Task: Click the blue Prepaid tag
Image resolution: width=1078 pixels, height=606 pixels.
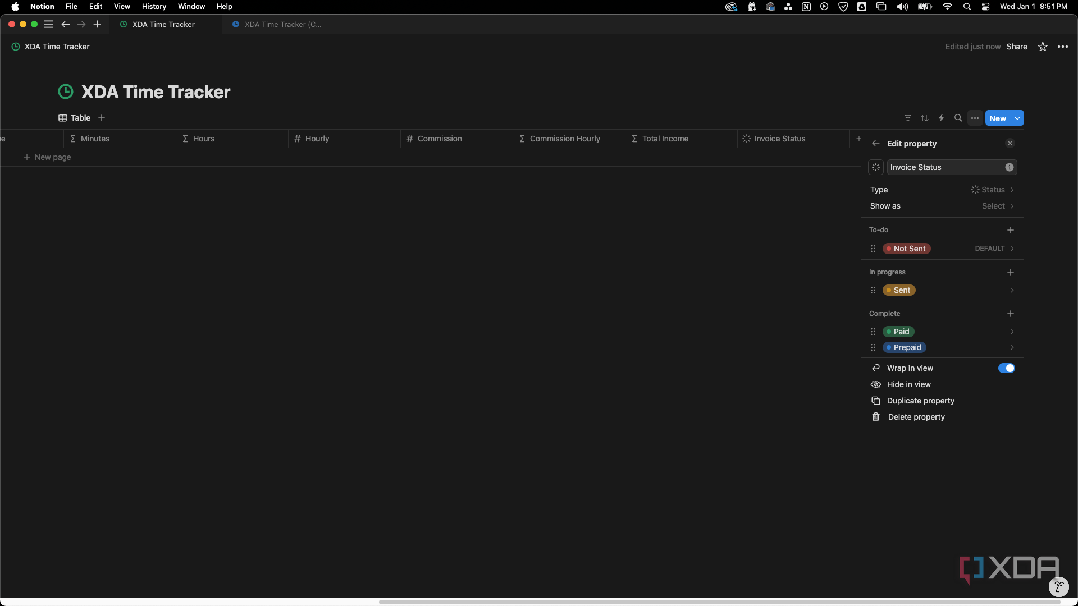Action: pos(904,347)
